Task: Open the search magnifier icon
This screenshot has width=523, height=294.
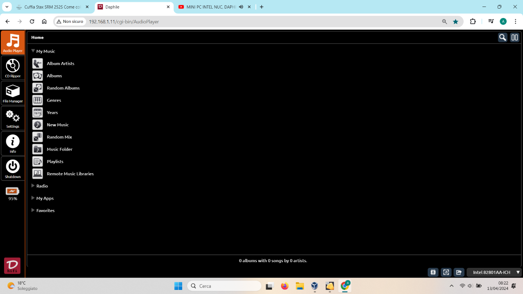Action: 503,38
